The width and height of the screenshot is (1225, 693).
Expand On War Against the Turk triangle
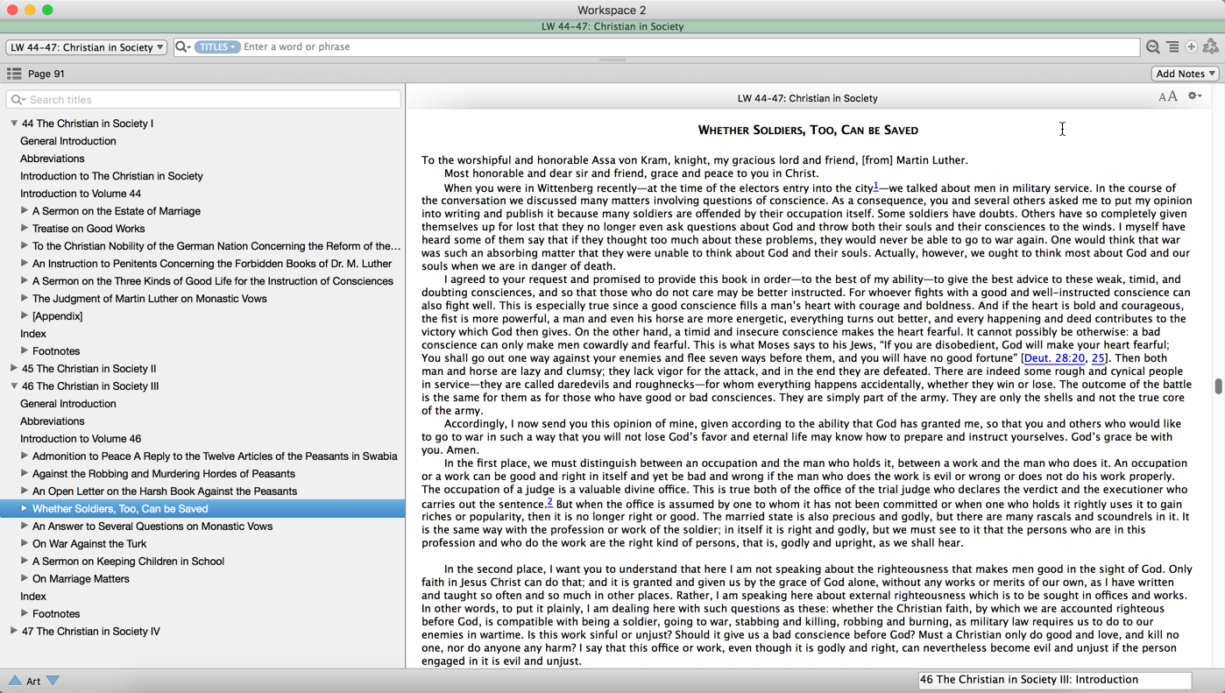pyautogui.click(x=25, y=544)
